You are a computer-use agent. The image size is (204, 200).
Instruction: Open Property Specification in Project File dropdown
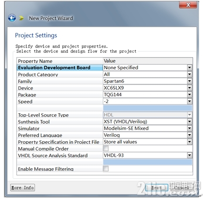190,142
